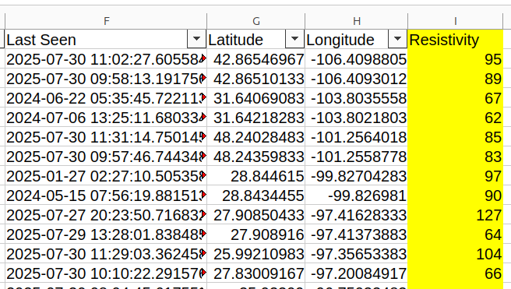Select resistivity cell with value 104
511x289 pixels.
(455, 254)
